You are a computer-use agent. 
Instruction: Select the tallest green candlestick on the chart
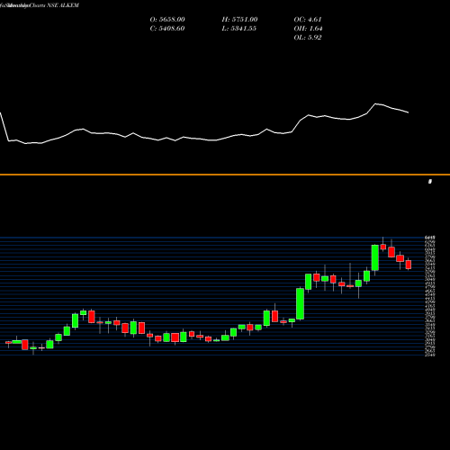coord(301,303)
